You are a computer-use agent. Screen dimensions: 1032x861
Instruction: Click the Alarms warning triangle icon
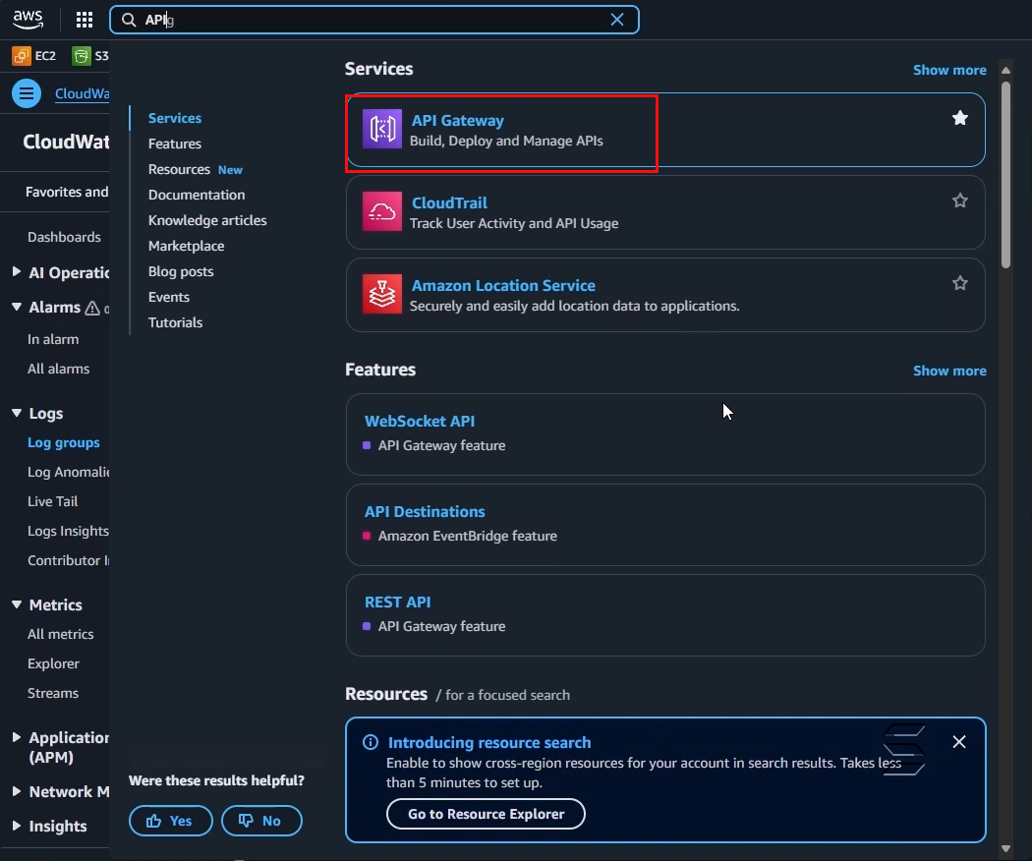click(92, 308)
